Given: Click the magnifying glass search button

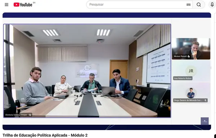Looking at the screenshot, I should 199,5.
